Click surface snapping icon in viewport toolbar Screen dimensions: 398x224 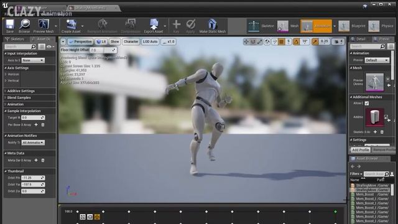(x=275, y=42)
